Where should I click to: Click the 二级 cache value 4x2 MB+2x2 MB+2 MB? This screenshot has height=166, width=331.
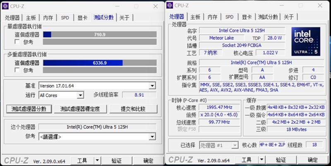[296, 122]
